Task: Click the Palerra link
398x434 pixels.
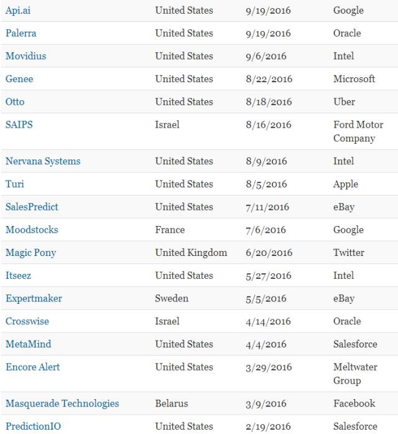Action: point(22,33)
